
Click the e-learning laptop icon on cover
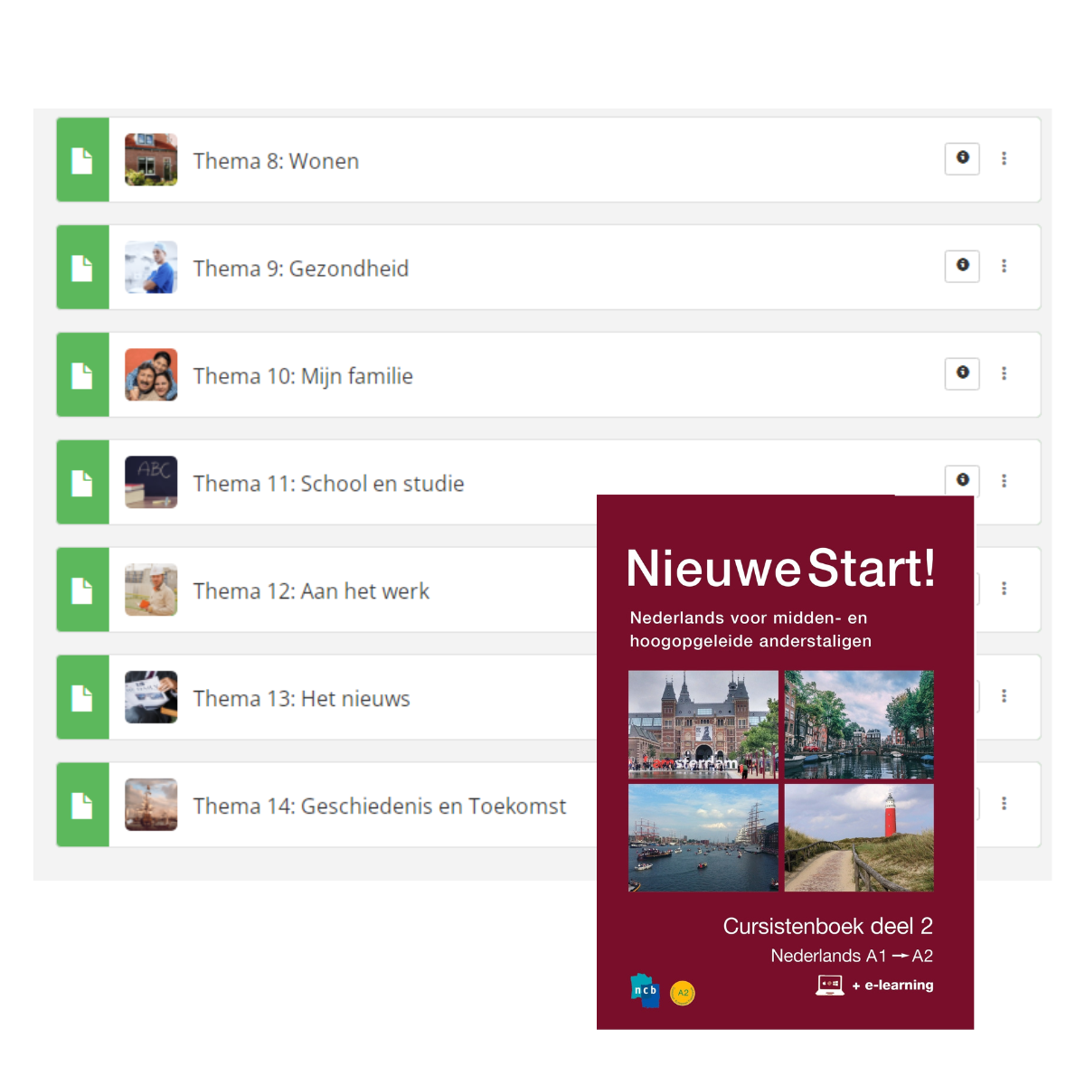[x=830, y=986]
